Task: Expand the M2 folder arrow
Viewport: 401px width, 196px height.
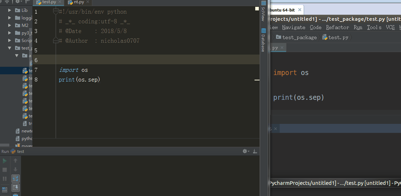Action: pyautogui.click(x=10, y=25)
